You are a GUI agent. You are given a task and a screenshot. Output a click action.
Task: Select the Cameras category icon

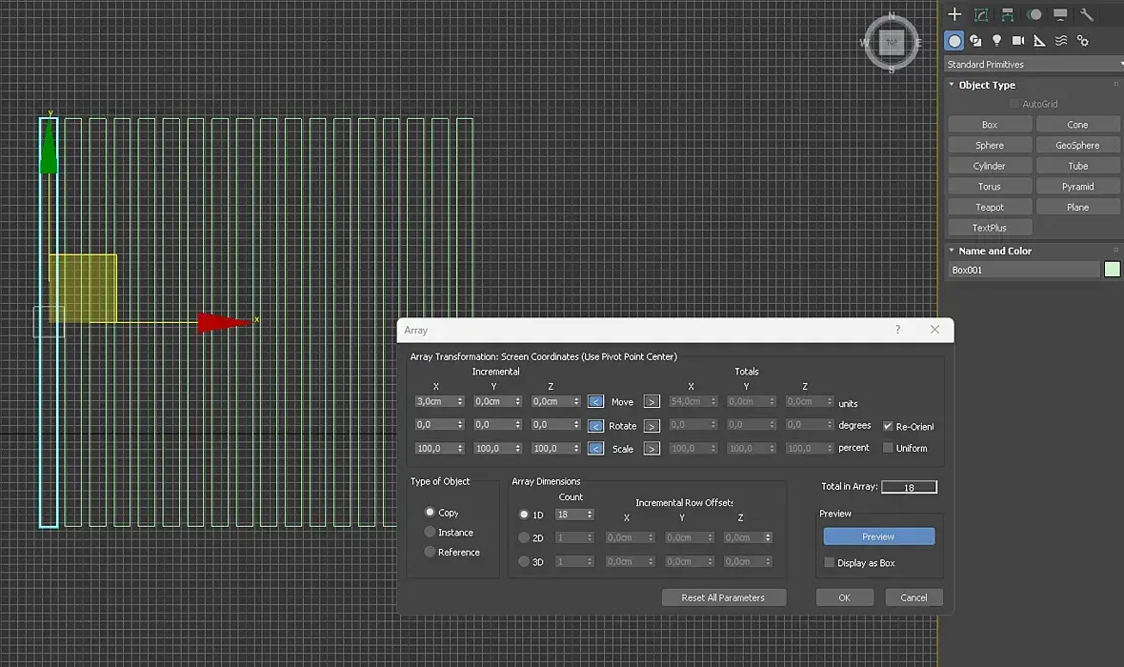(x=1018, y=41)
